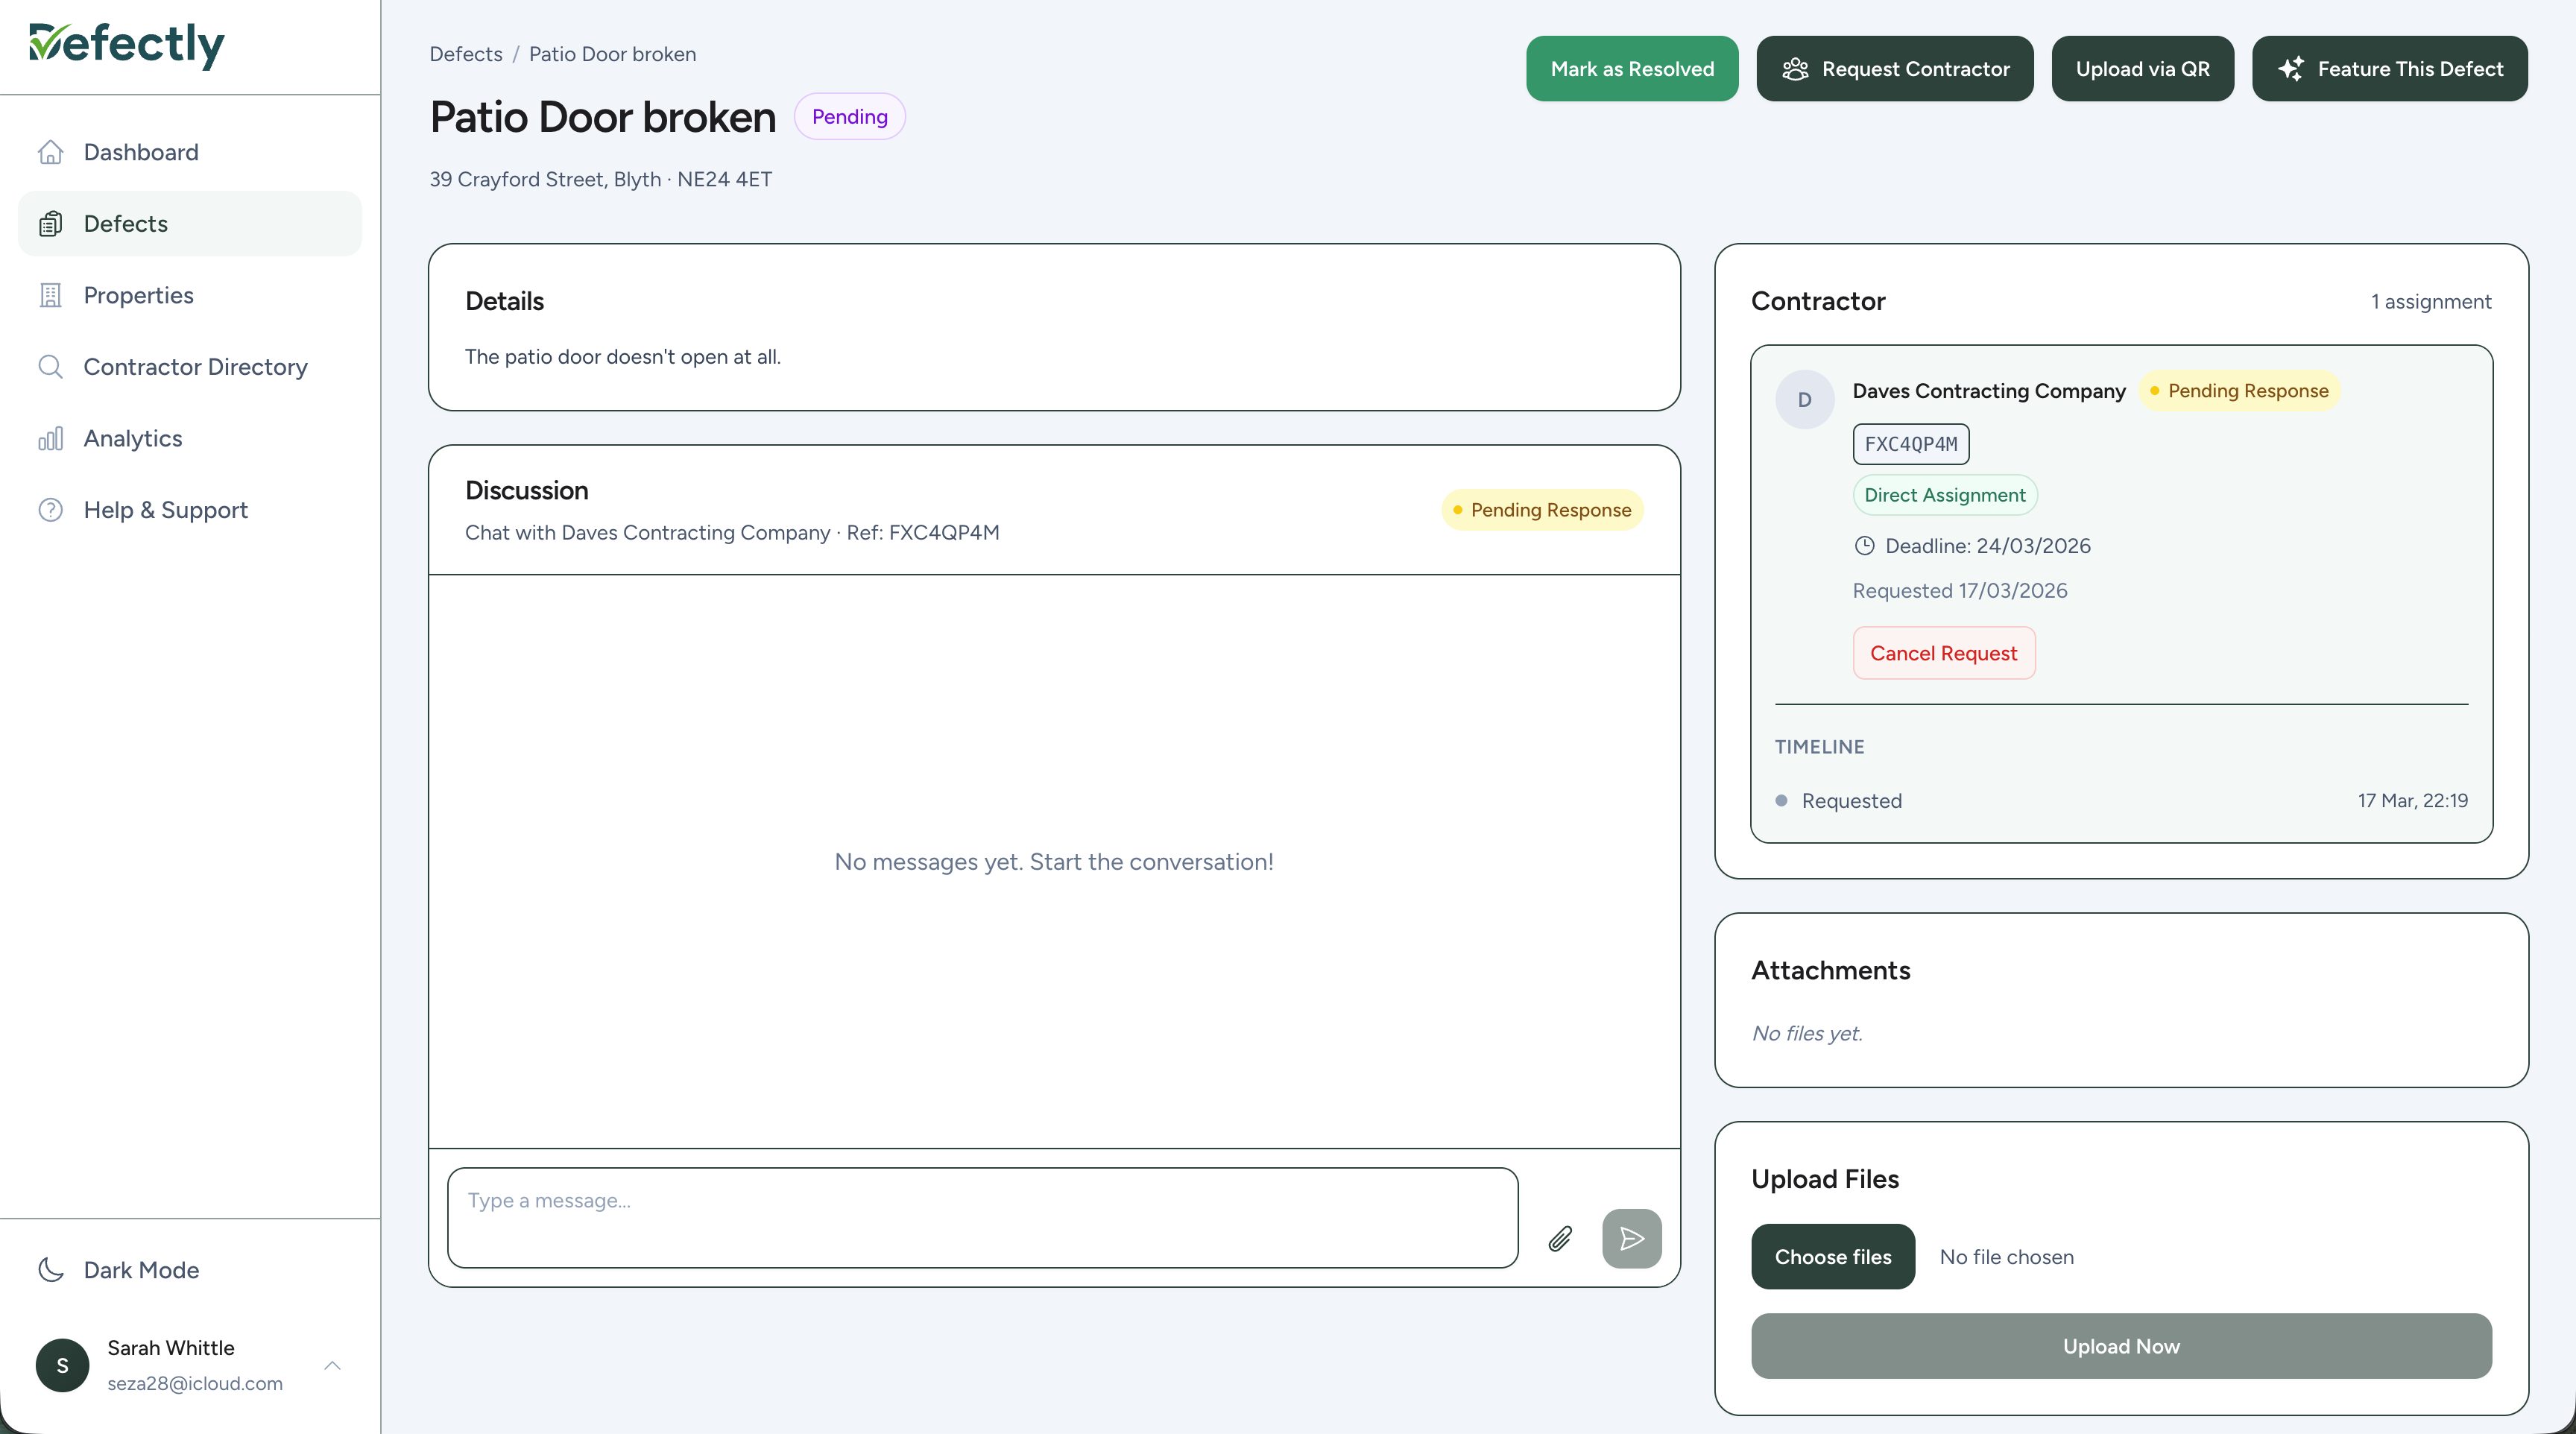
Task: Click the send message arrow icon
Action: (1631, 1238)
